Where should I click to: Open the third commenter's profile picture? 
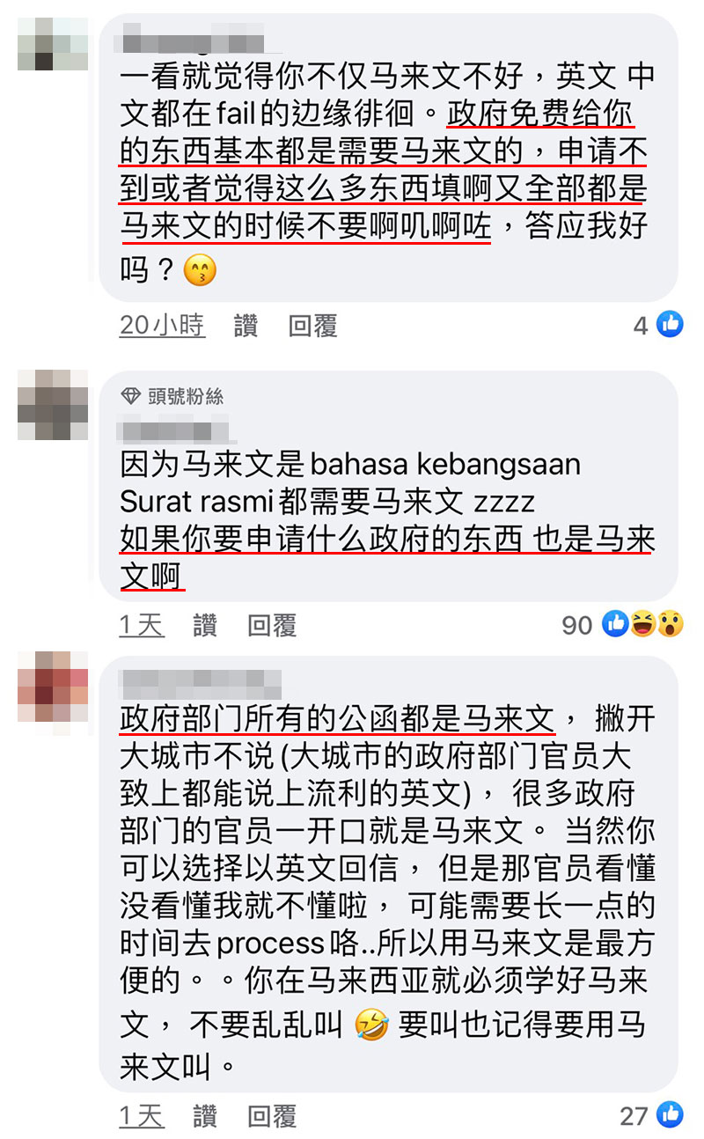(x=53, y=687)
